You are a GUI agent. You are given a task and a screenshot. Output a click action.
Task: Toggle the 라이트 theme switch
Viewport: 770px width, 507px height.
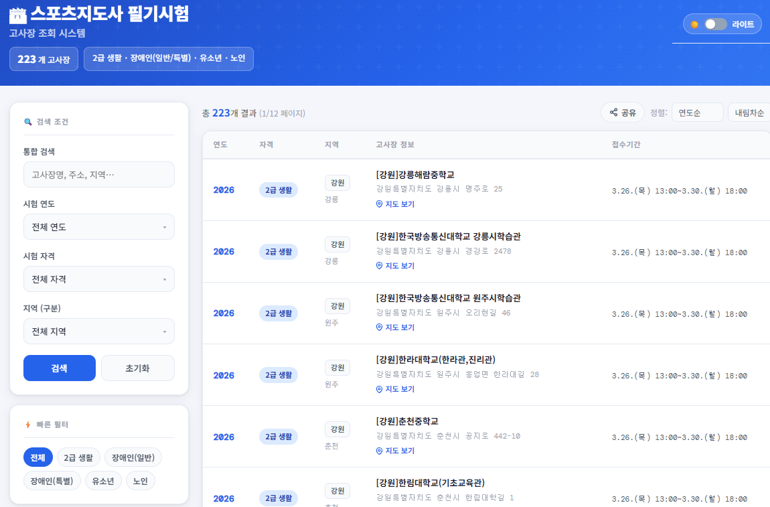click(x=714, y=25)
